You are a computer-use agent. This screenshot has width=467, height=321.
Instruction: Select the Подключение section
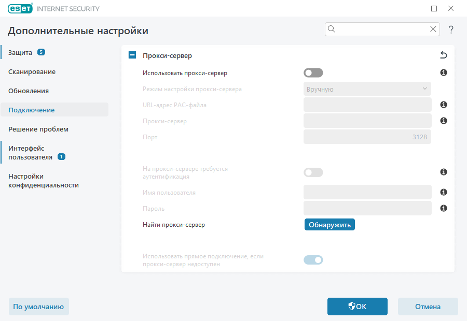pos(54,110)
